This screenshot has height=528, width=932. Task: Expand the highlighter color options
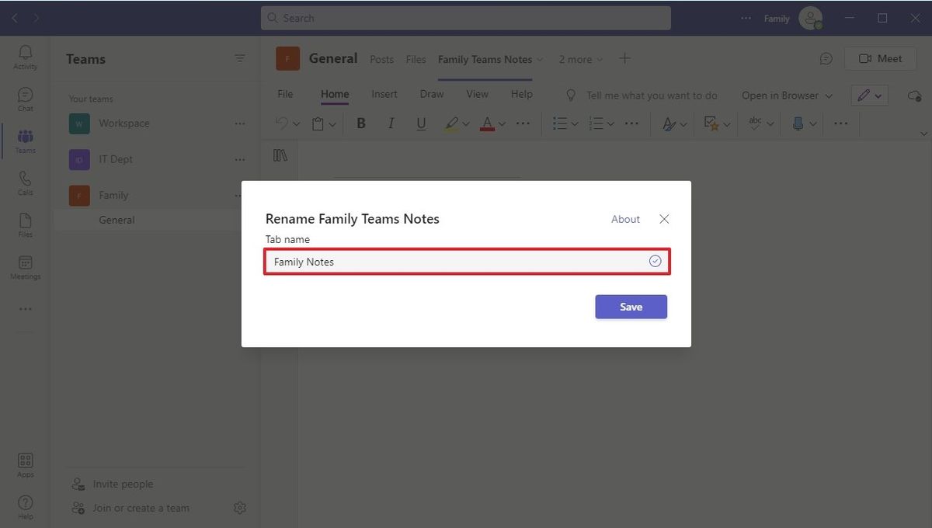[464, 123]
